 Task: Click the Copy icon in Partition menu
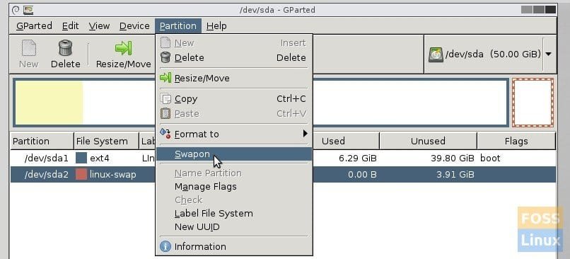tap(165, 99)
